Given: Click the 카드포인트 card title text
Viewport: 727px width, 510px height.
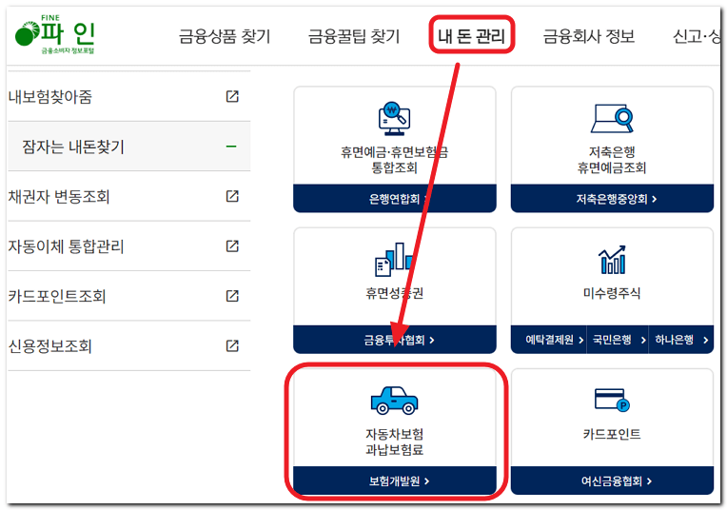Looking at the screenshot, I should click(612, 434).
